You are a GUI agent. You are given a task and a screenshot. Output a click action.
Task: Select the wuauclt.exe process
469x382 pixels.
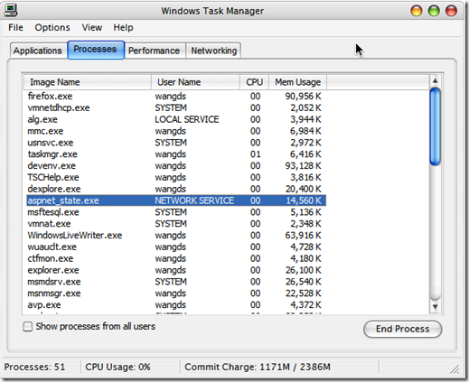[176, 247]
